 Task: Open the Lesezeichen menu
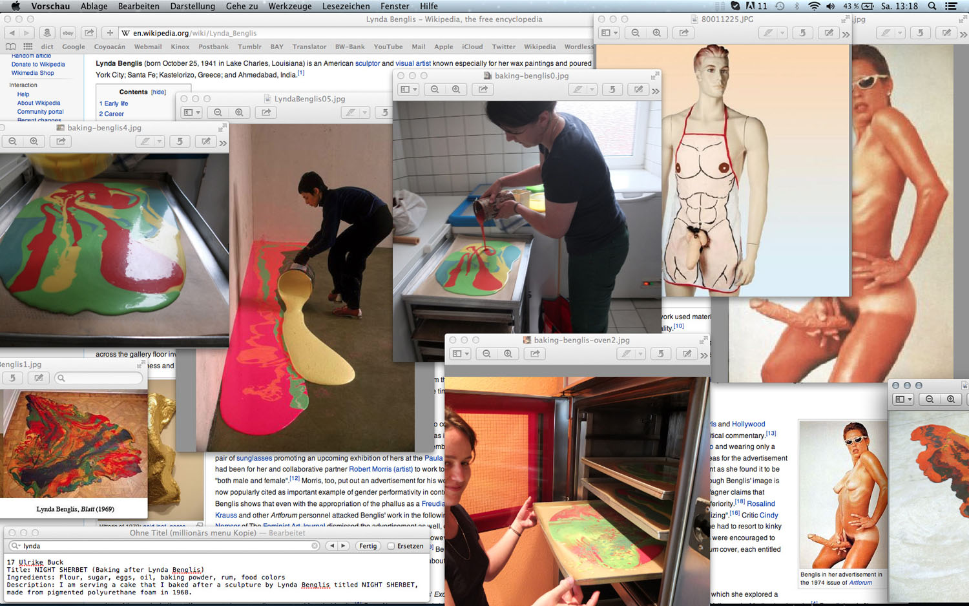pyautogui.click(x=346, y=6)
